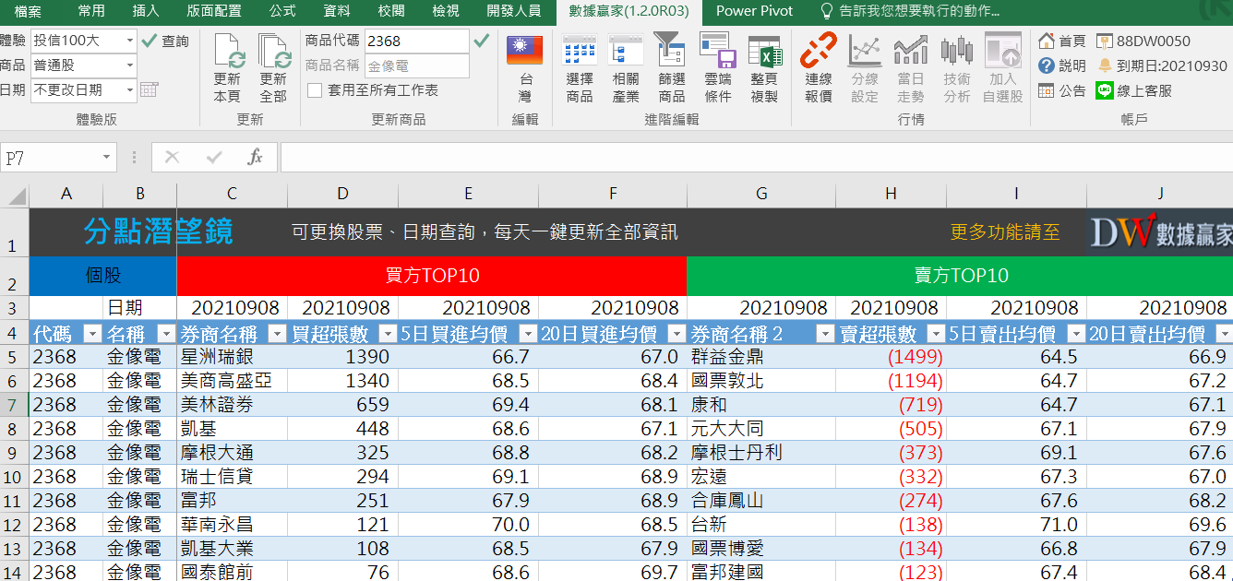
Task: Click the 查詢 checkmark button
Action: pyautogui.click(x=165, y=41)
